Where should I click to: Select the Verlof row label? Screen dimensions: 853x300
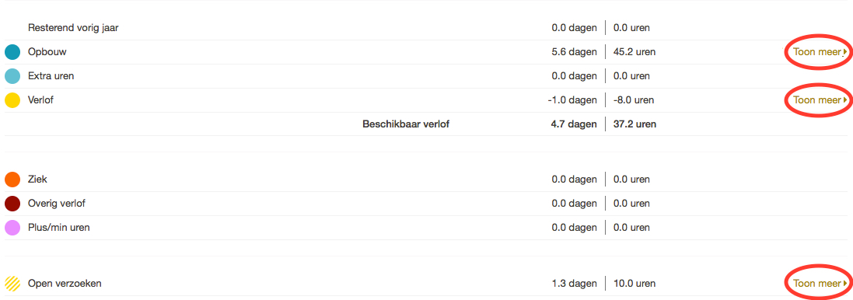tap(40, 100)
